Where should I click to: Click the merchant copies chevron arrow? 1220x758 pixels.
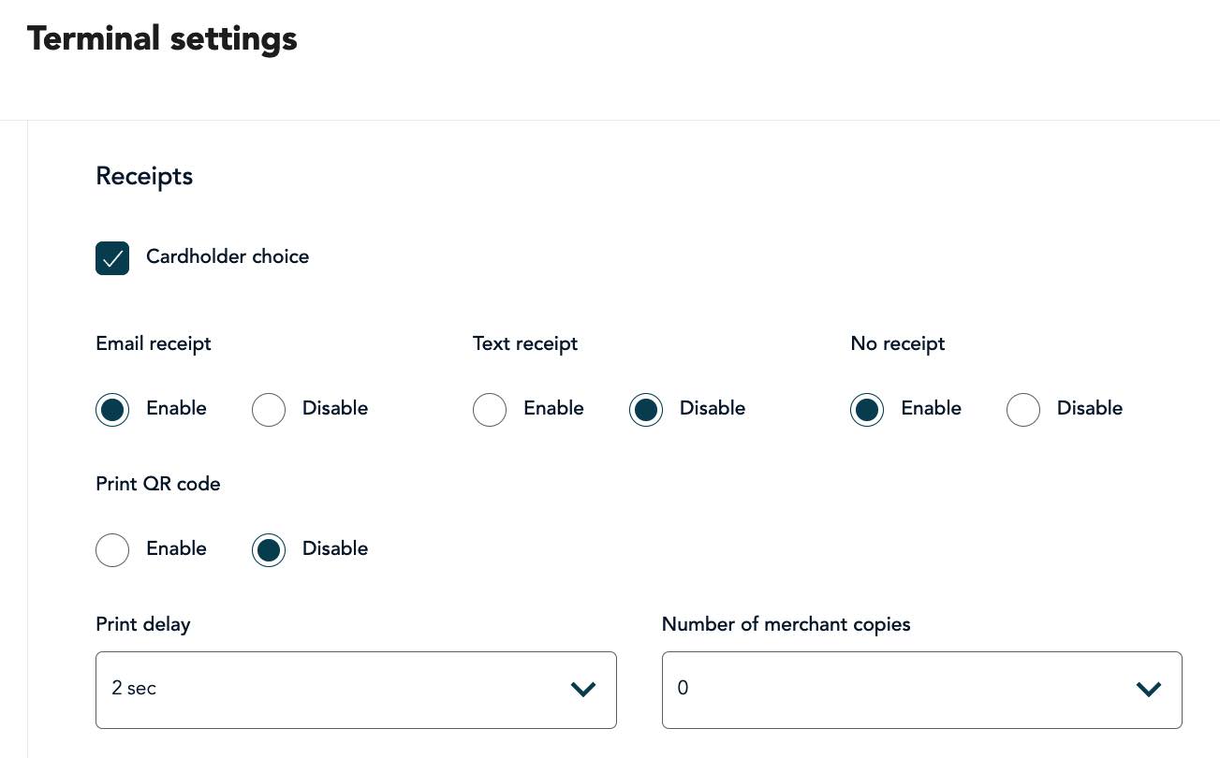pos(1149,690)
